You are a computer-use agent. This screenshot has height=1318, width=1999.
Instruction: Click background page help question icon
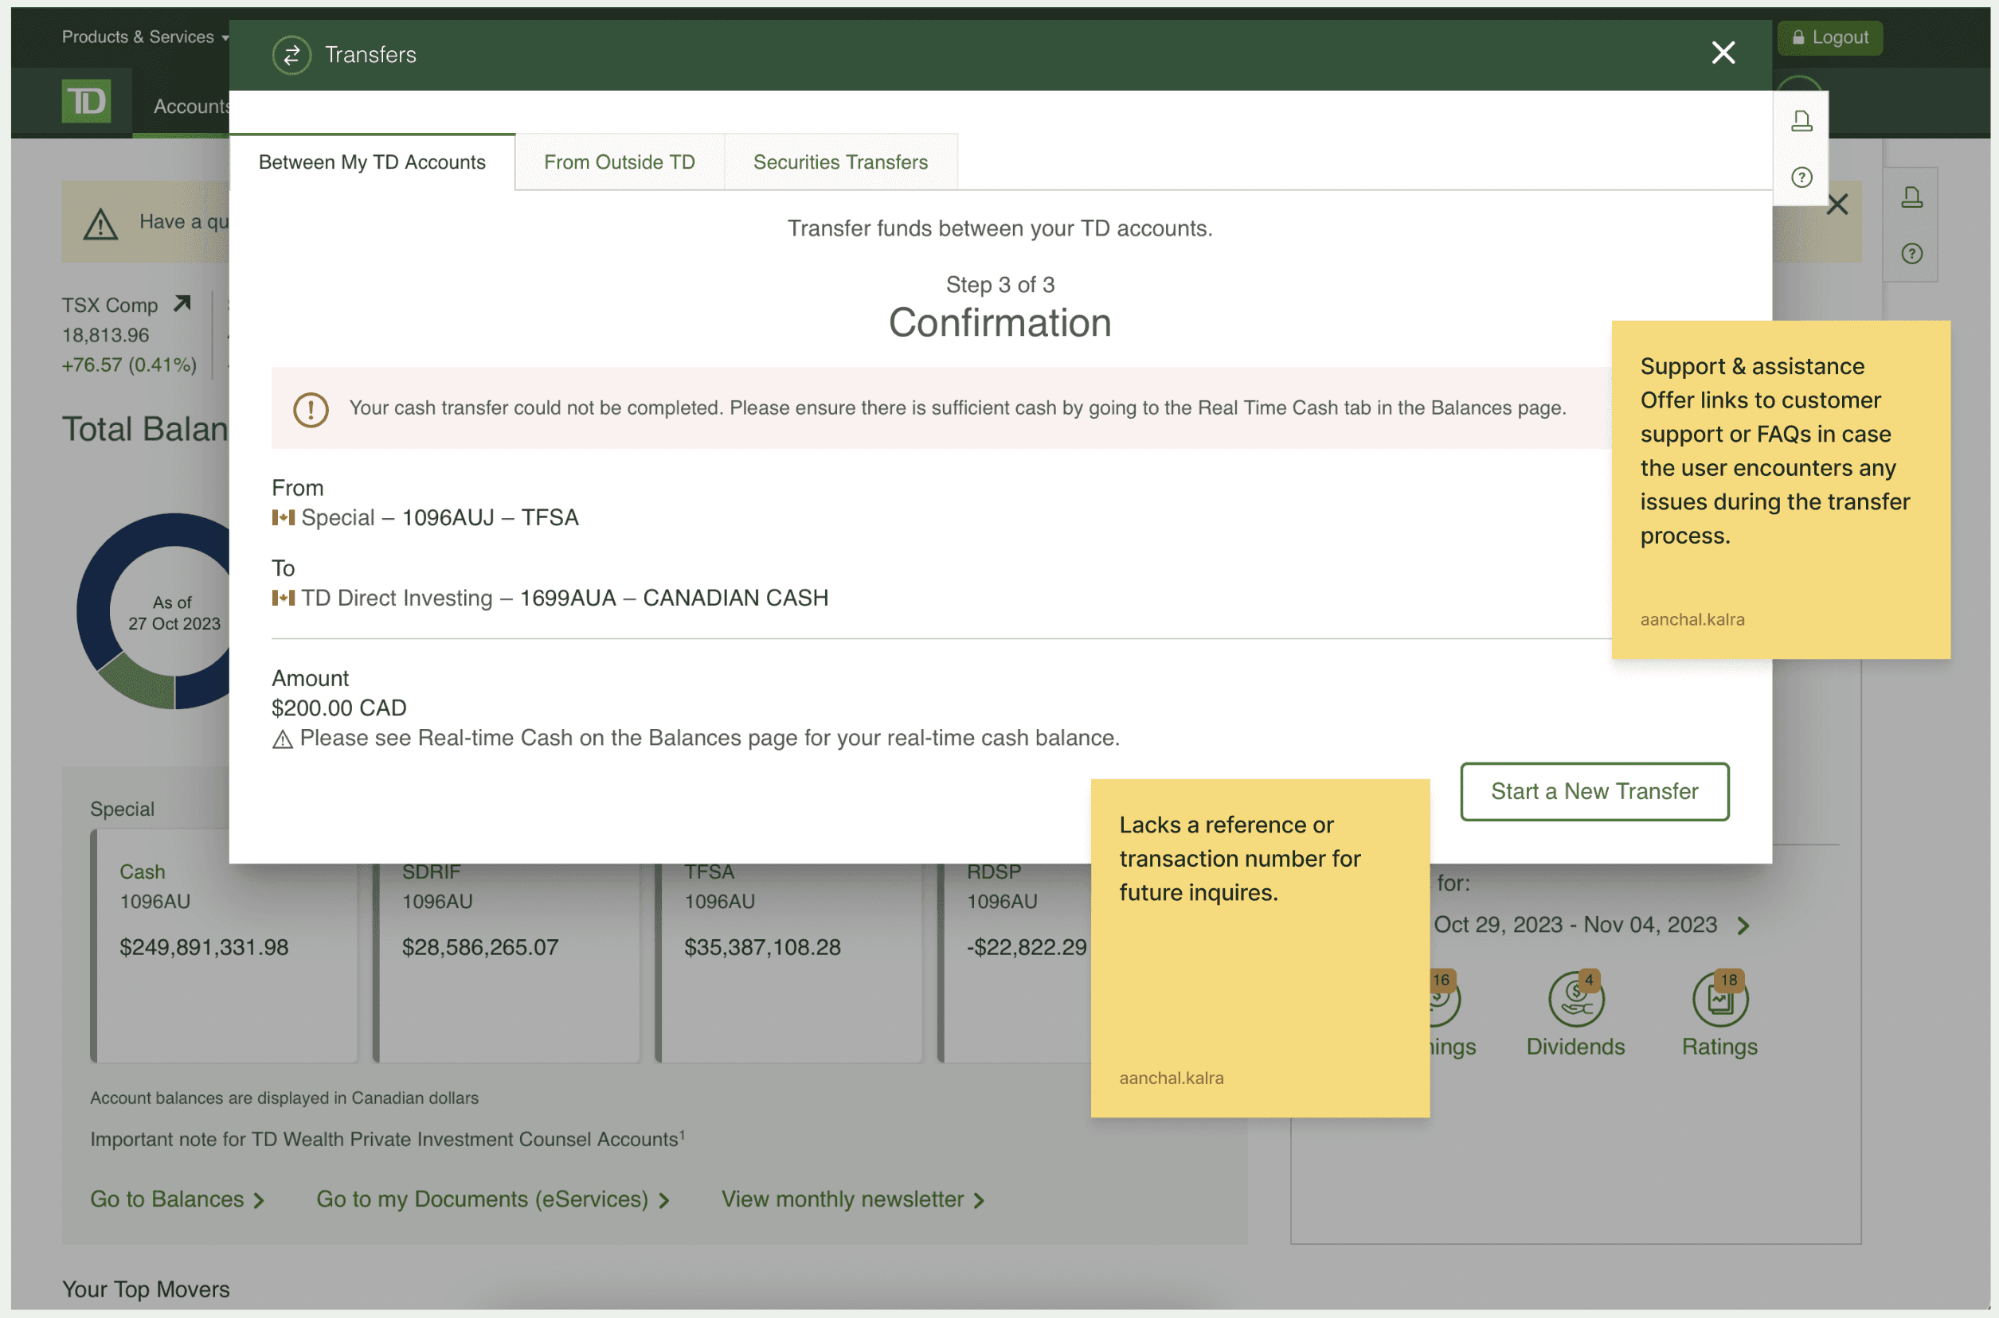(x=1911, y=253)
